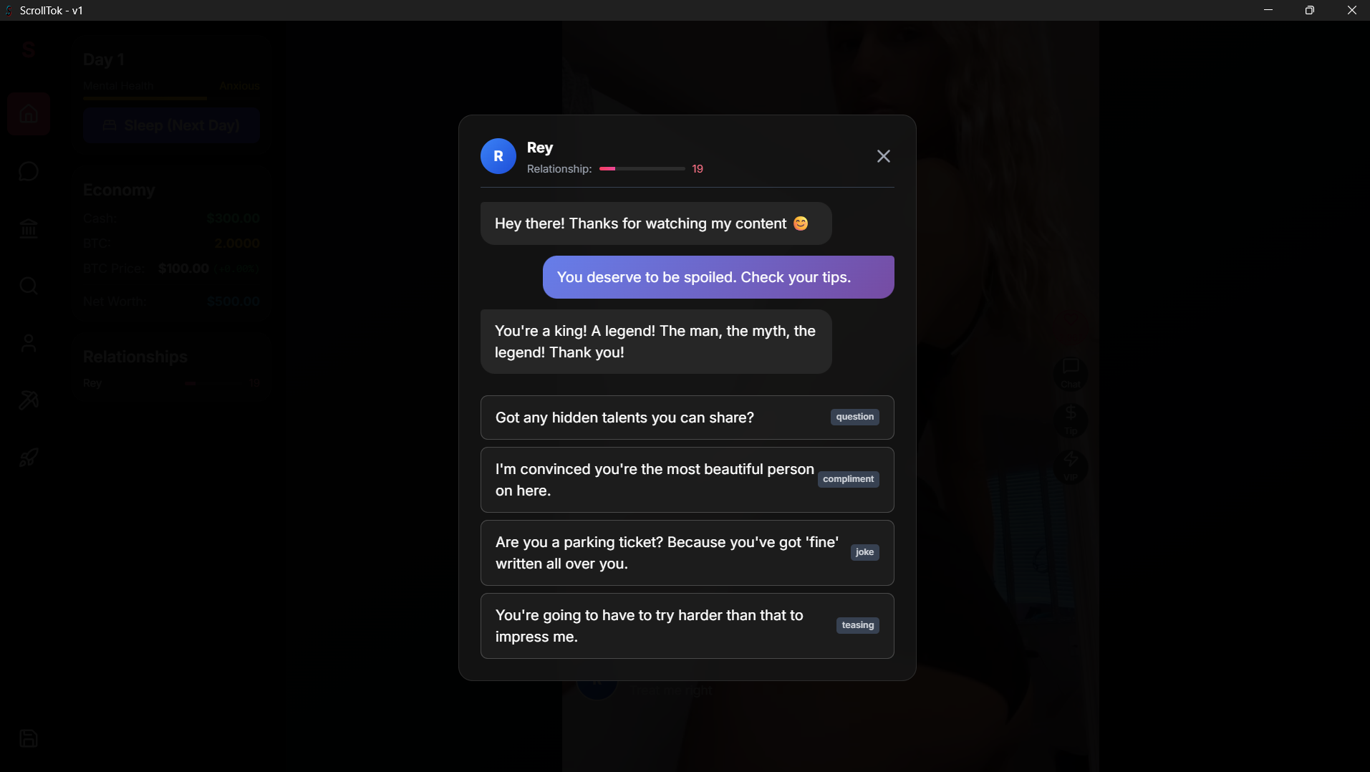Choose the try harder teasing reply

click(x=687, y=626)
